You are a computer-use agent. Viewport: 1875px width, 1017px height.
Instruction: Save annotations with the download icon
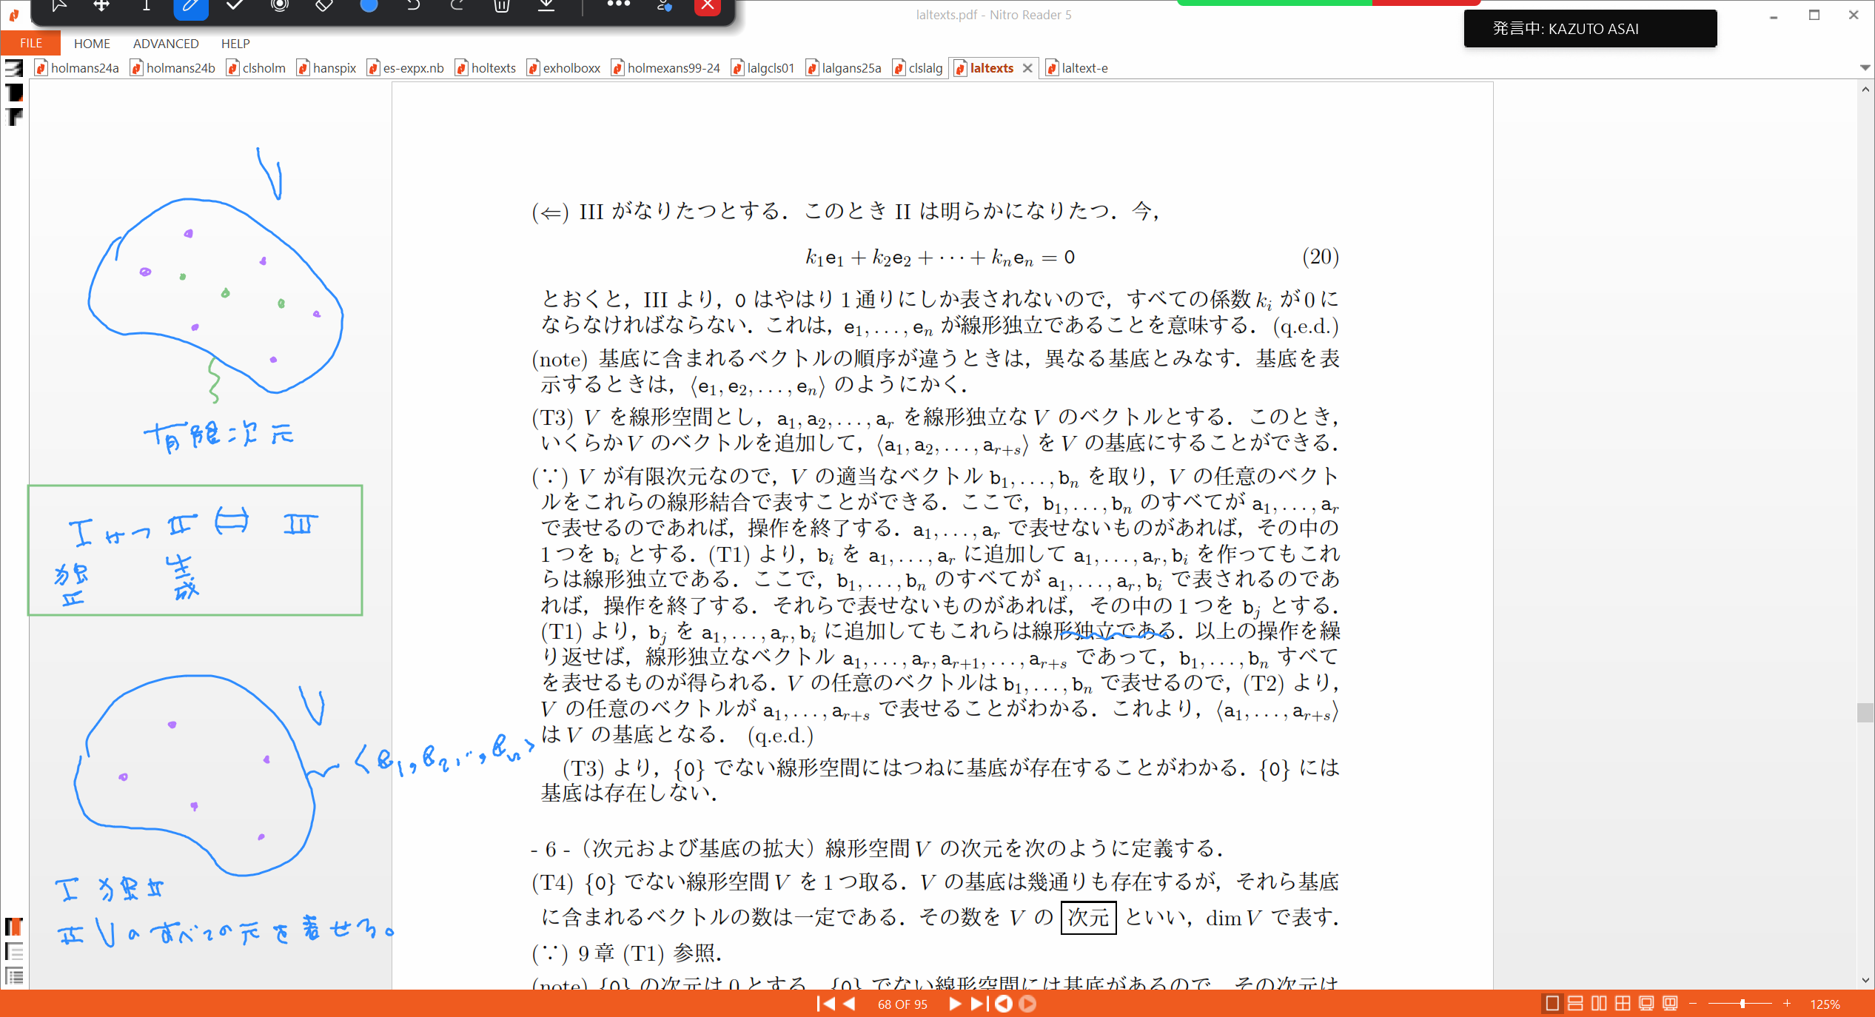click(x=546, y=6)
